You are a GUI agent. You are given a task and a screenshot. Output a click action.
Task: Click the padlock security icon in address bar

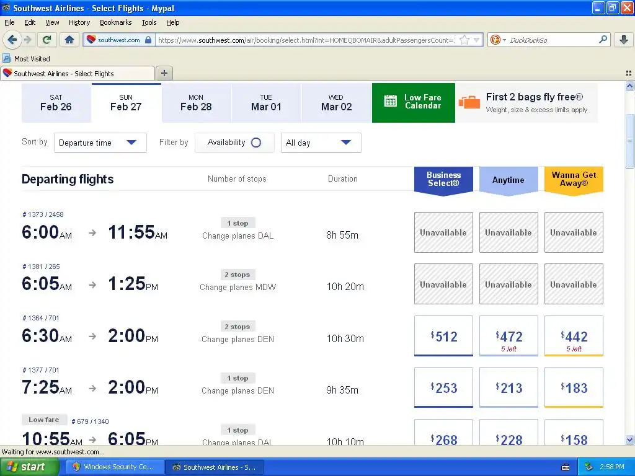148,40
